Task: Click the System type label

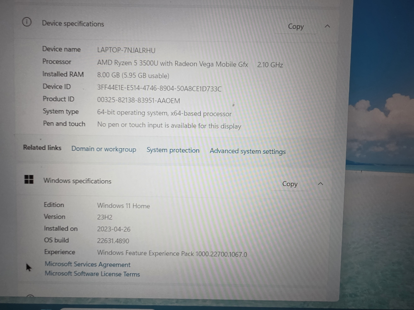Action: (x=61, y=112)
